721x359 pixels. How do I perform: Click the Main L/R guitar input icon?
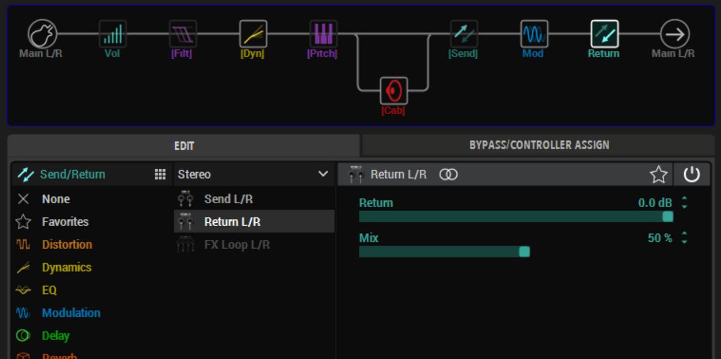[x=42, y=34]
